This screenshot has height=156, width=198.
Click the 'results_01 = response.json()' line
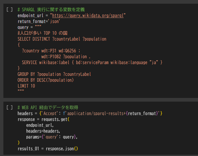coord(48,149)
